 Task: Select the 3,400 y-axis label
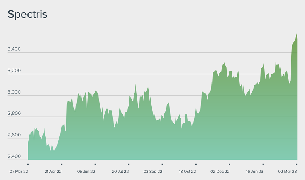click(x=14, y=49)
